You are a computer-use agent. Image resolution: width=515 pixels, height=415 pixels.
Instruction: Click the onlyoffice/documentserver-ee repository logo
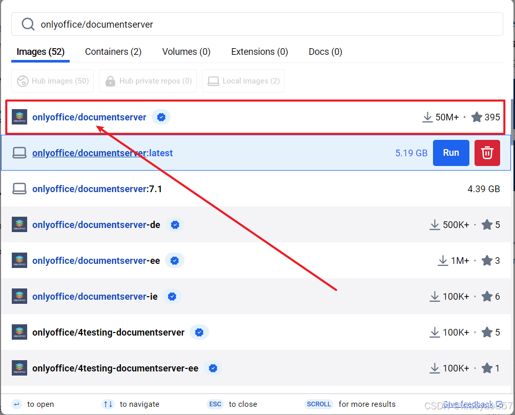19,260
